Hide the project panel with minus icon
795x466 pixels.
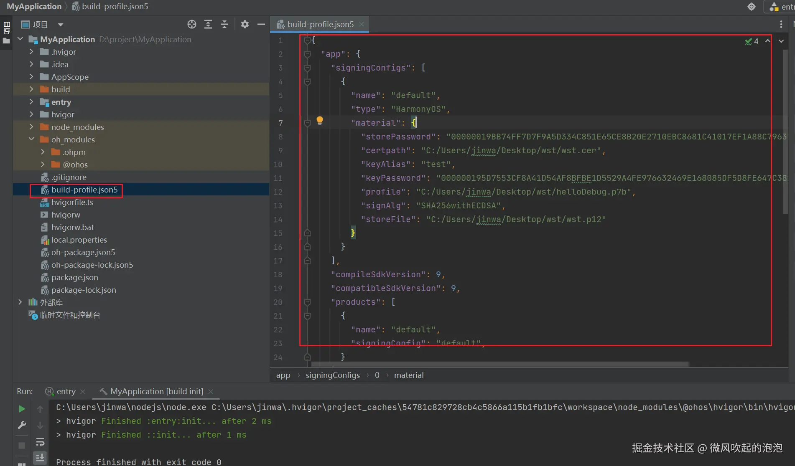tap(261, 25)
